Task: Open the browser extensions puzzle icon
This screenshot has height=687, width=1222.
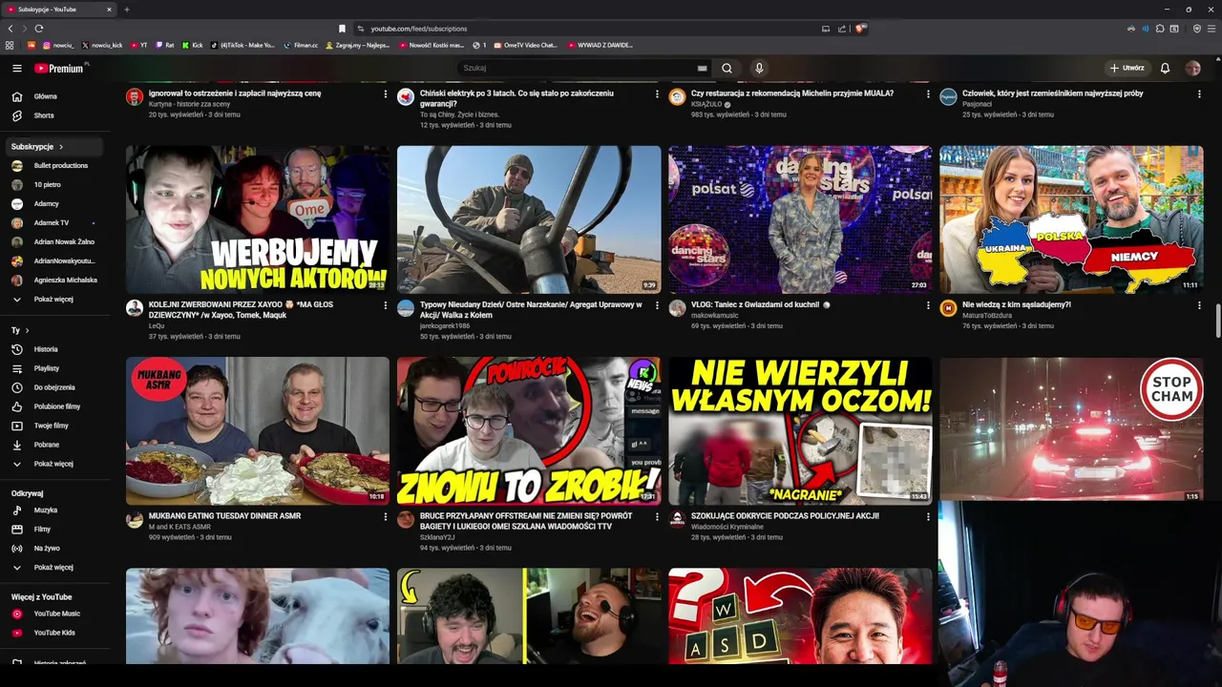Action: coord(1160,29)
